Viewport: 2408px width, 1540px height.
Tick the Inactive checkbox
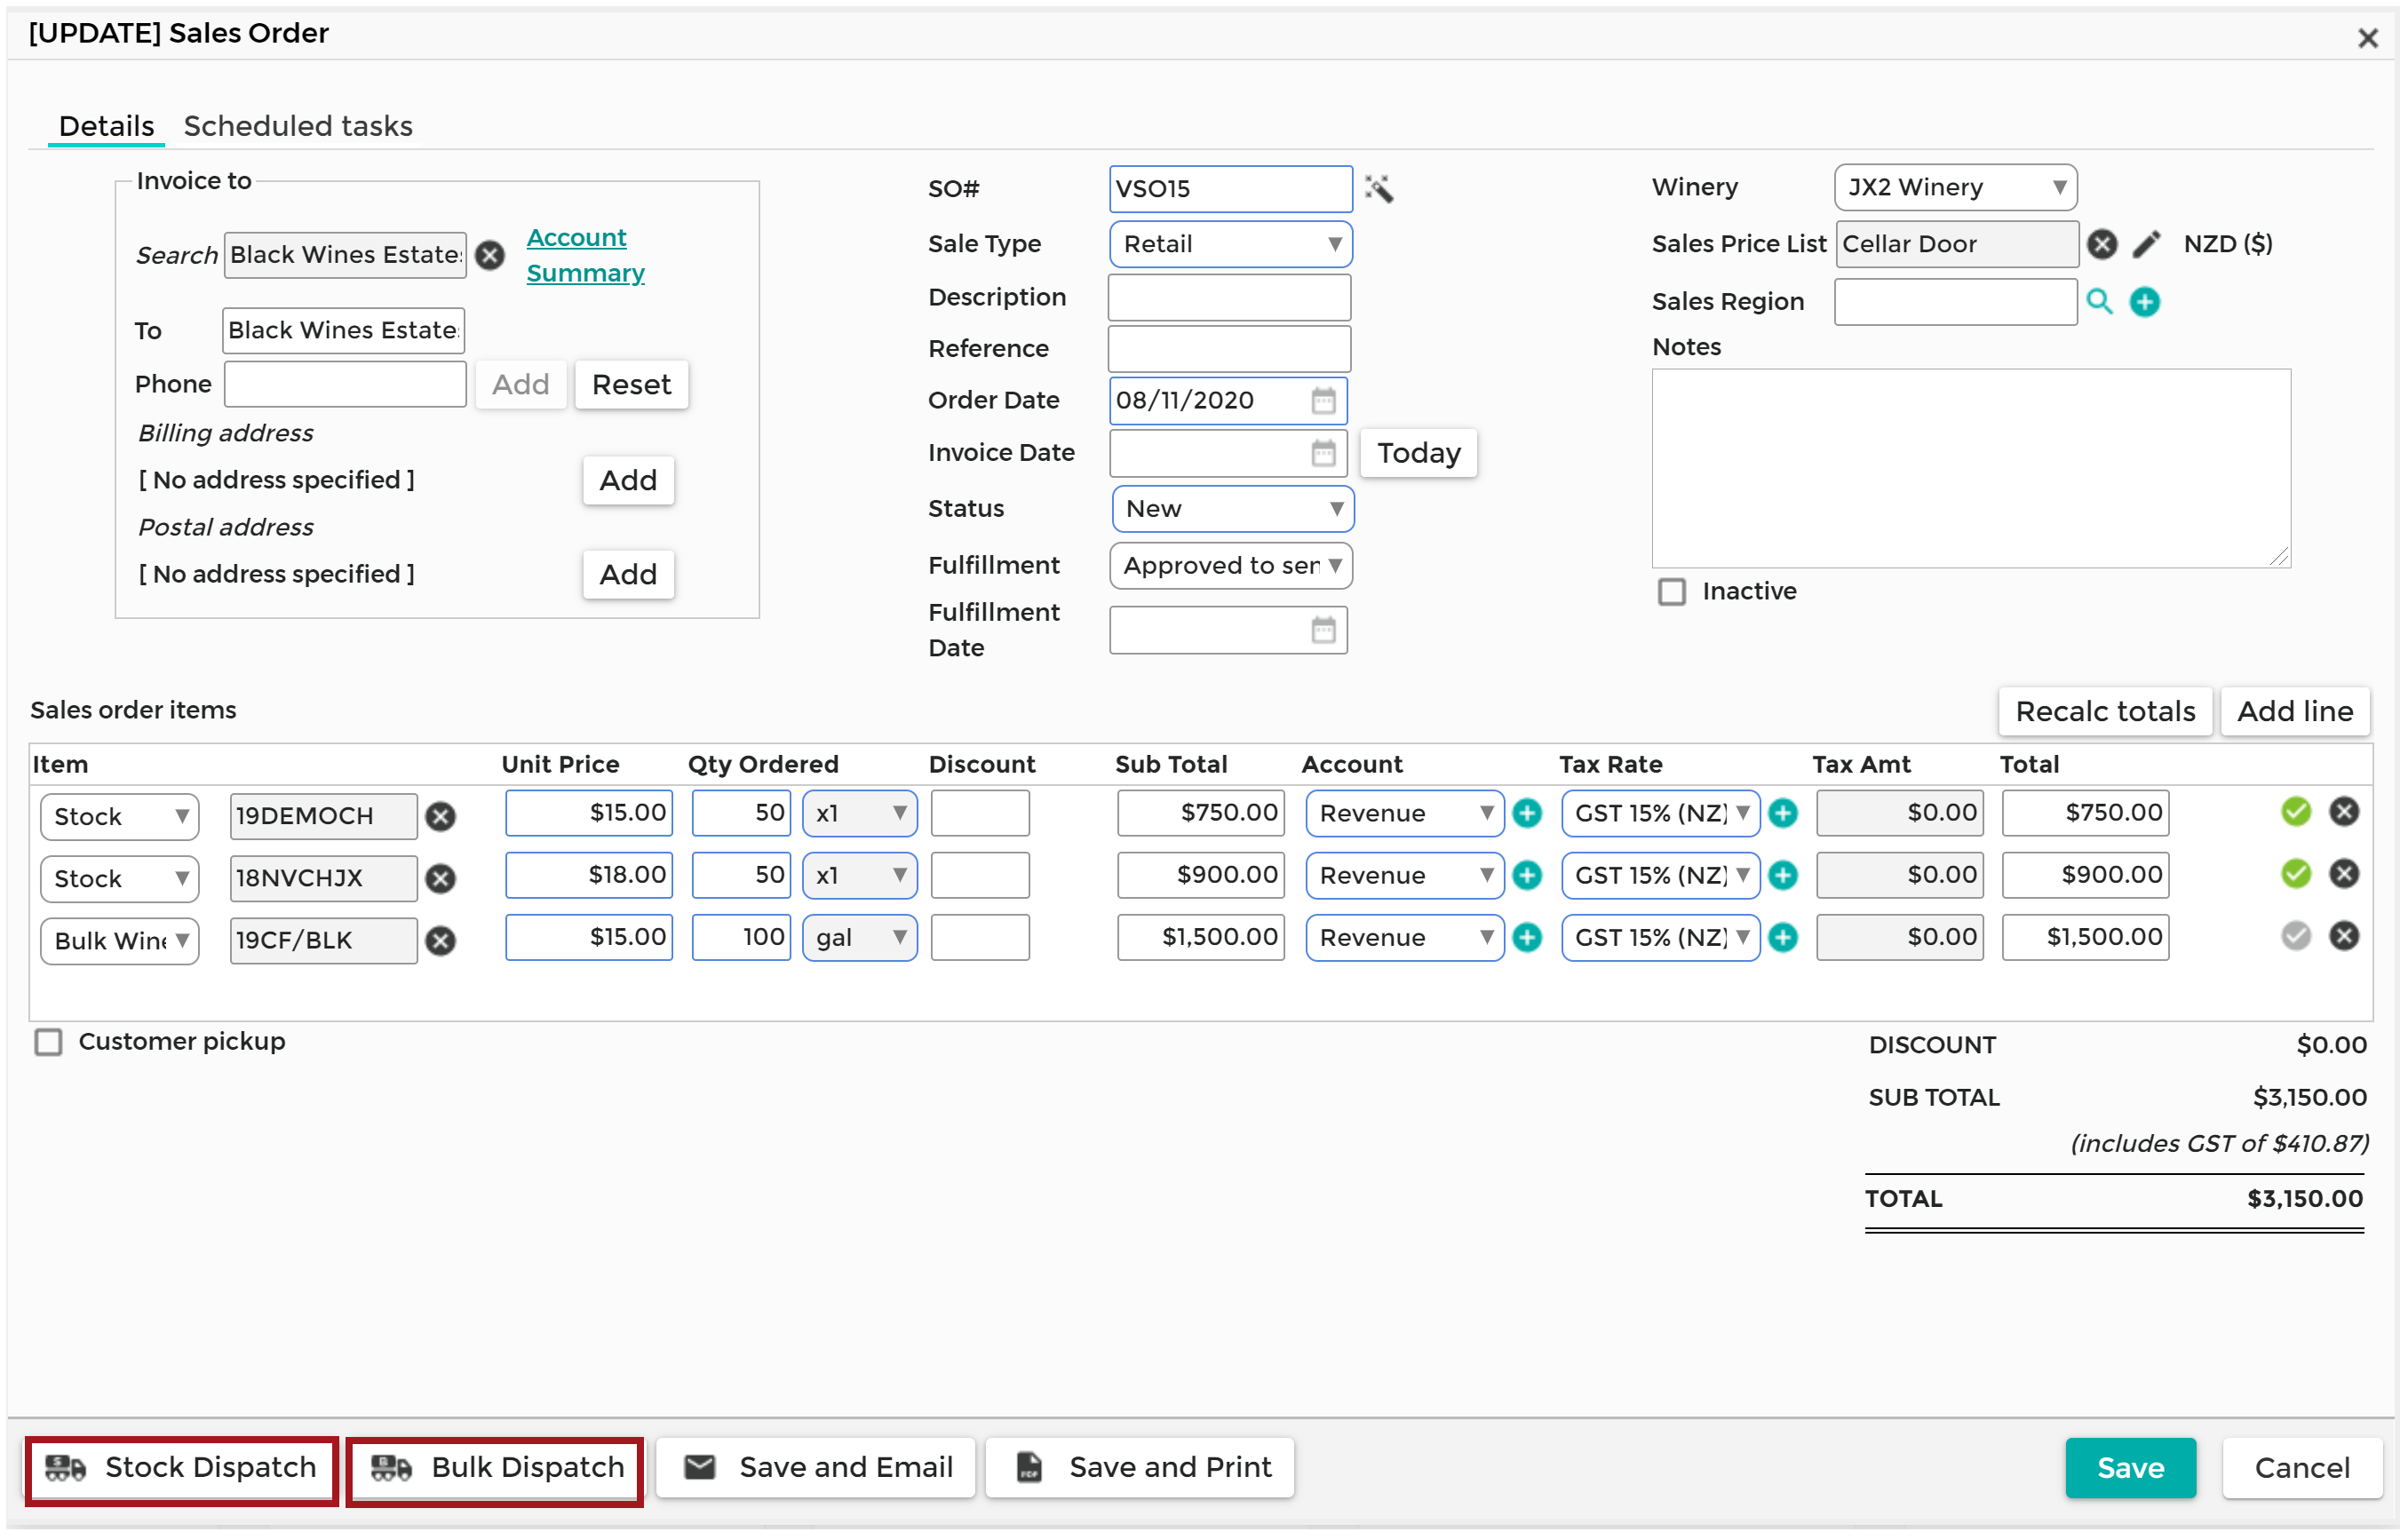1671,592
